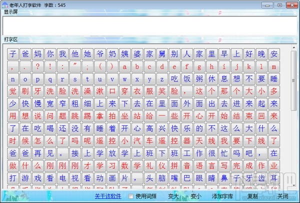Click the red letter m key
The height and width of the screenshot is (203, 300).
click(274, 66)
